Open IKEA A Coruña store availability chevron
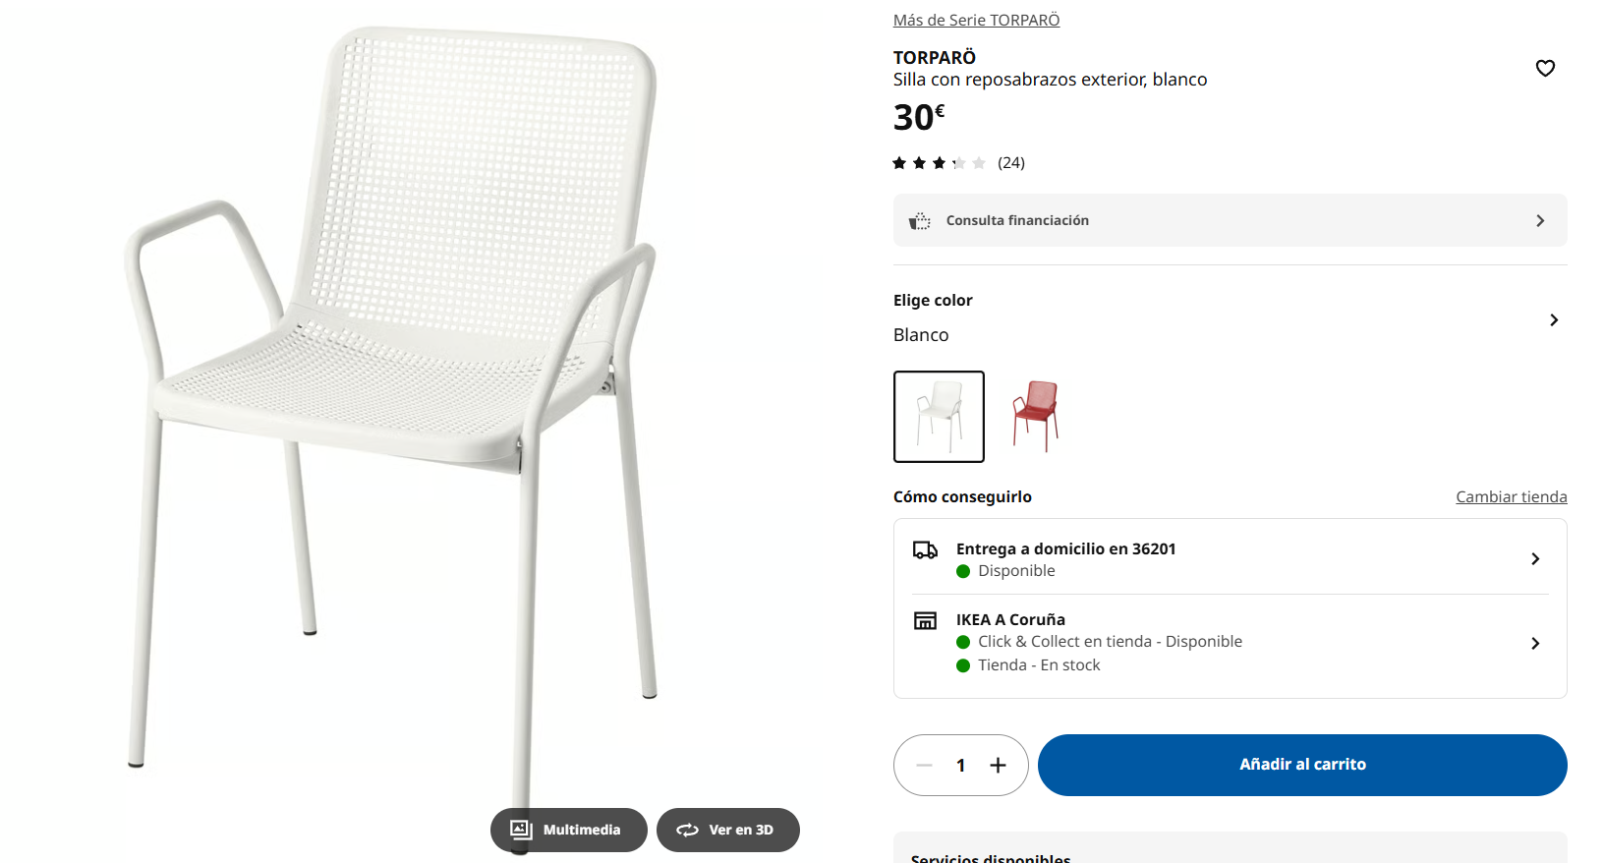This screenshot has width=1604, height=863. click(1535, 644)
